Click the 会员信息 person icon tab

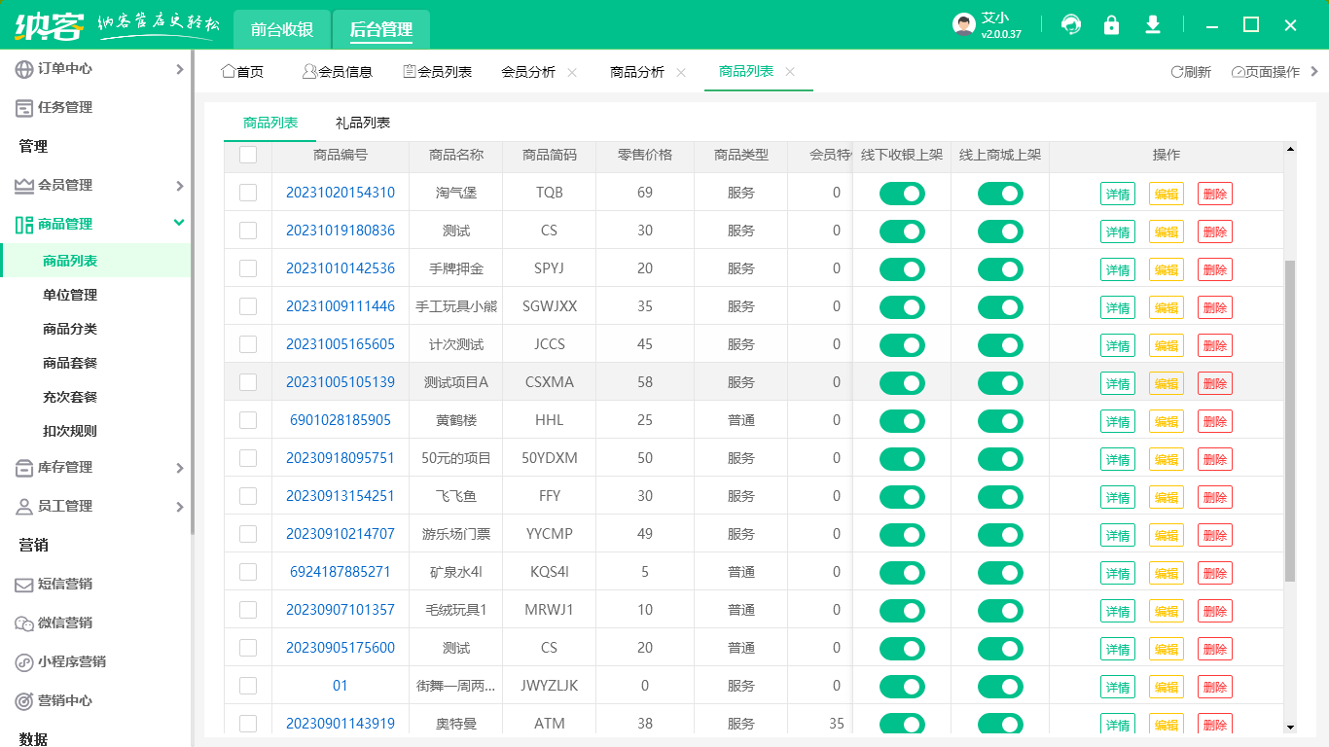tap(309, 72)
